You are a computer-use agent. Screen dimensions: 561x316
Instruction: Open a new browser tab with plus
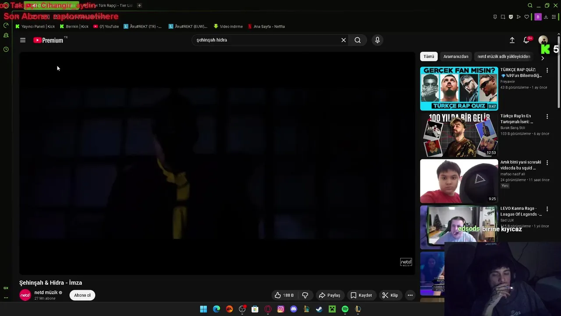[139, 5]
